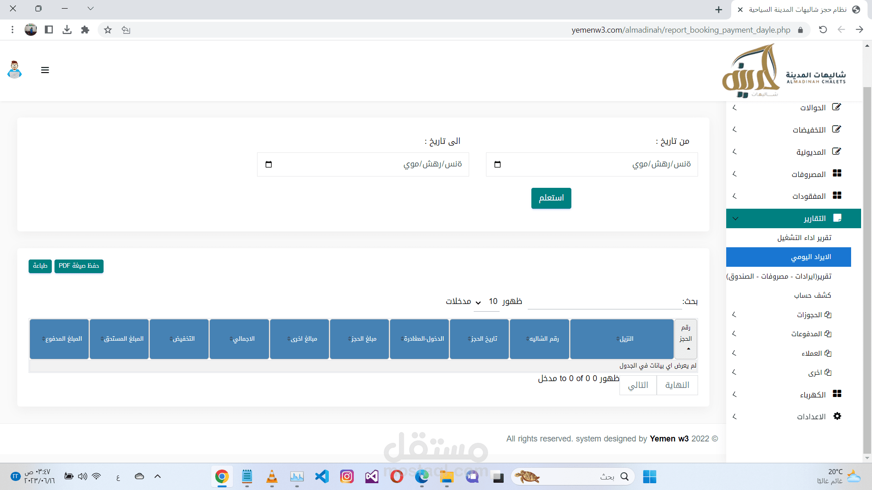This screenshot has height=490, width=872.
Task: Select تقرير اداء التشغيل report
Action: pos(804,238)
